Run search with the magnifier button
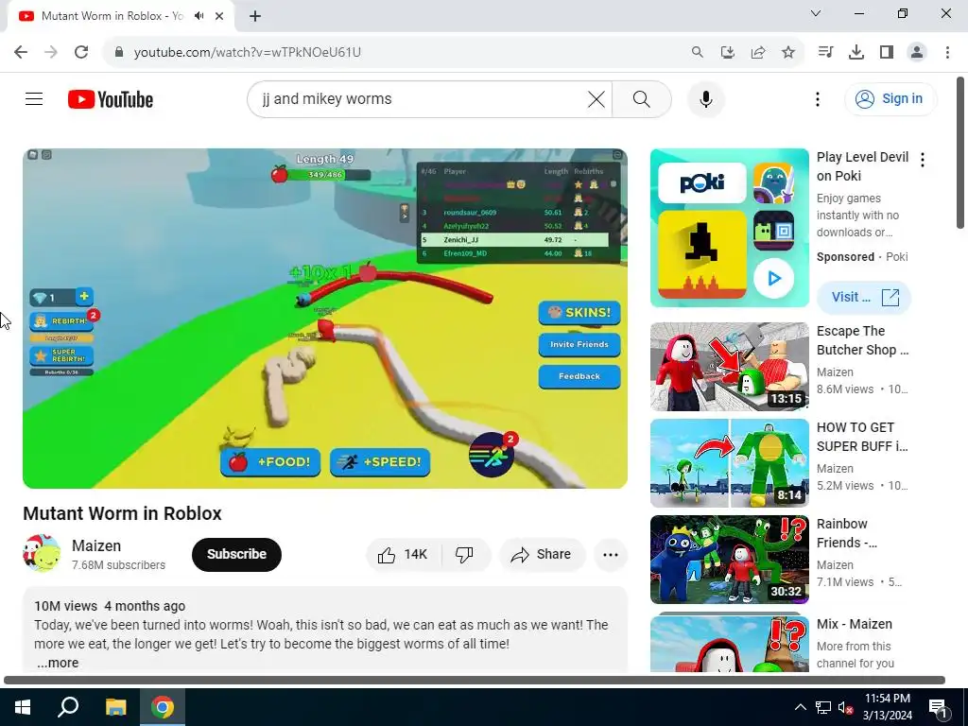Viewport: 968px width, 726px height. point(642,98)
